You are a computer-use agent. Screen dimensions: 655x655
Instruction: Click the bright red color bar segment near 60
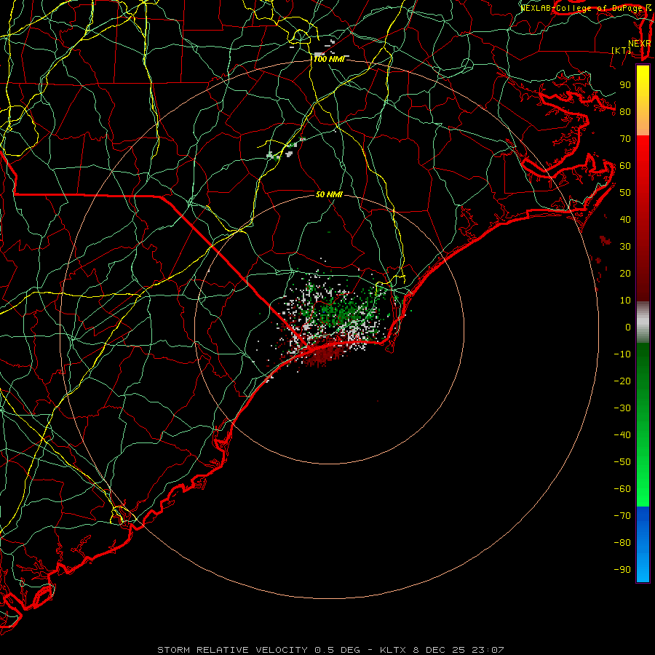(643, 163)
